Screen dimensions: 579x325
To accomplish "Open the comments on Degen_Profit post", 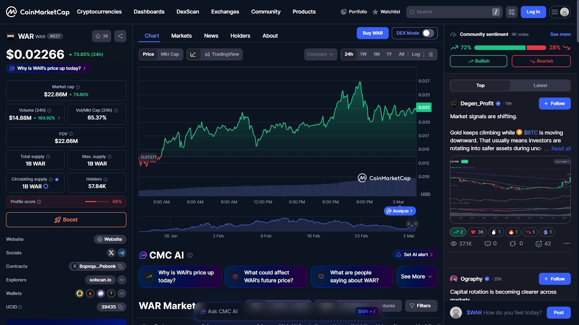I will (x=490, y=243).
